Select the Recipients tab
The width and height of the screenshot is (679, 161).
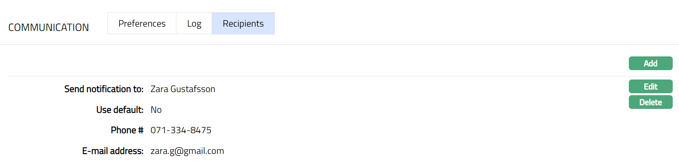(243, 24)
